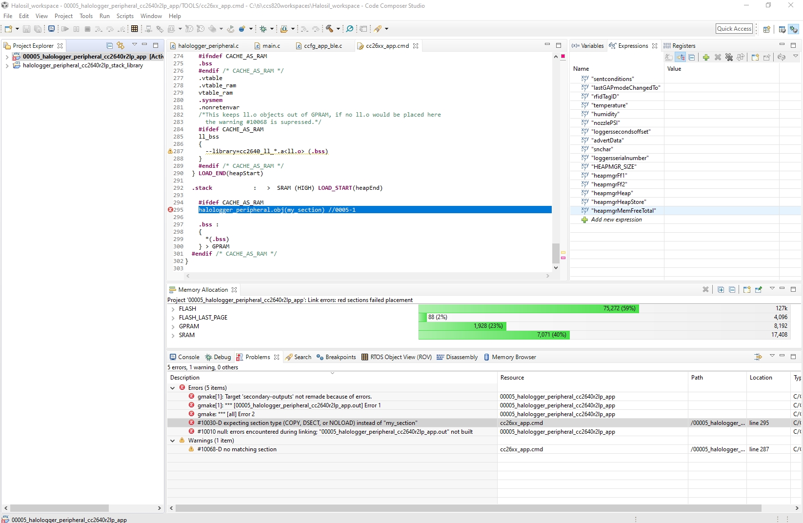This screenshot has height=523, width=803.
Task: Expand the FLASH memory region row
Action: coord(173,309)
